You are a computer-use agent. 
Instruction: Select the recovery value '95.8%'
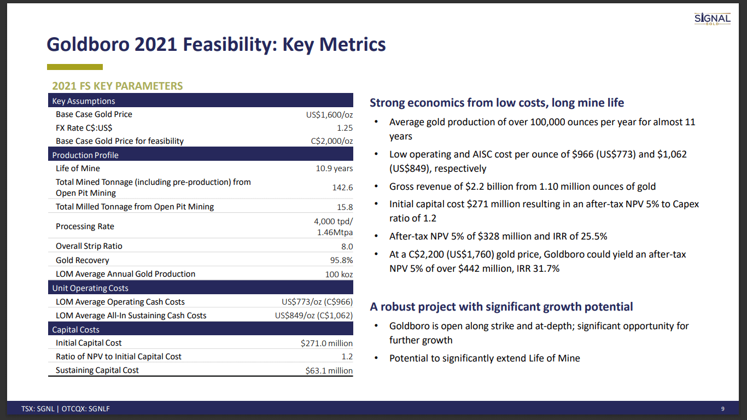[341, 260]
